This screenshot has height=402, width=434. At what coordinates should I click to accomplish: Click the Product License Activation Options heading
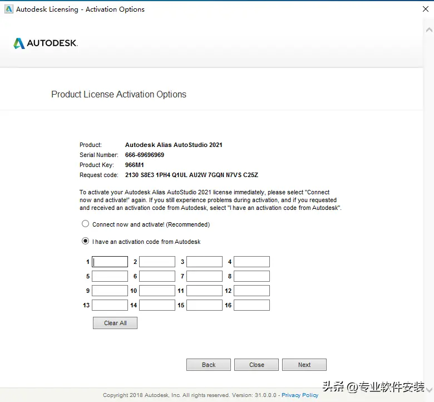pos(119,95)
